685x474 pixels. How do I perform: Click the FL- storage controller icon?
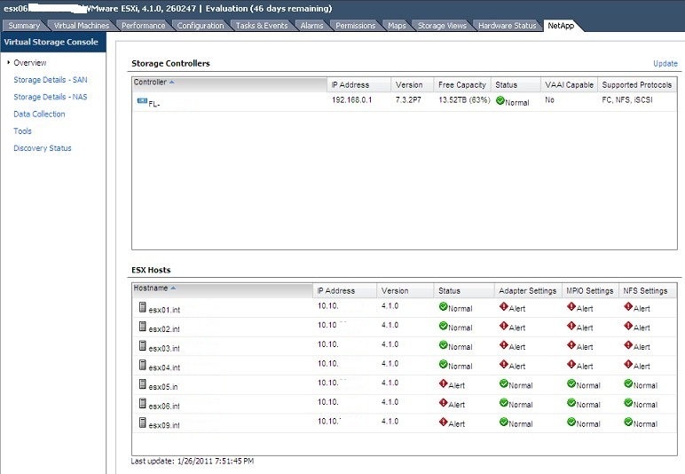(x=142, y=101)
